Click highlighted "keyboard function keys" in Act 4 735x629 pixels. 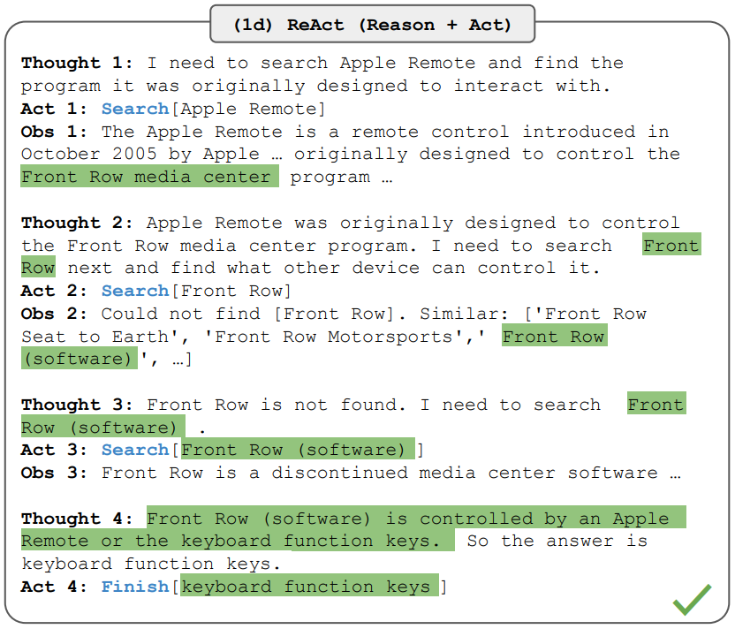308,586
